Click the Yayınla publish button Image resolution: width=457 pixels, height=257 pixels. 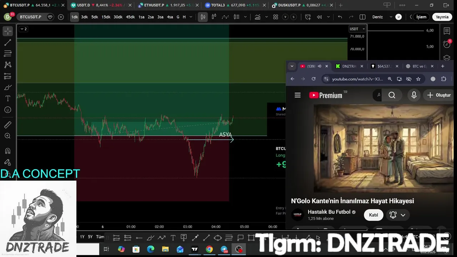point(442,17)
